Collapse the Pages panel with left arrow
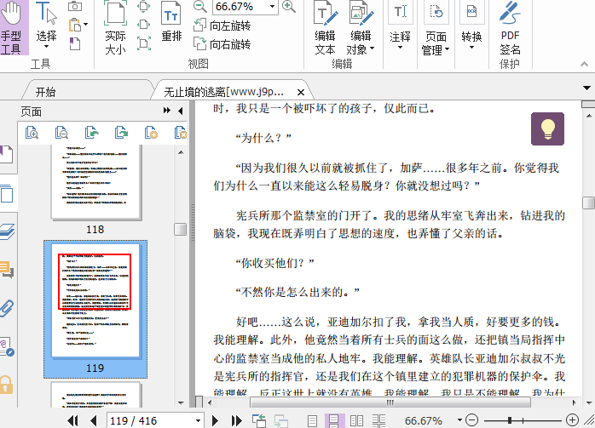 (181, 111)
